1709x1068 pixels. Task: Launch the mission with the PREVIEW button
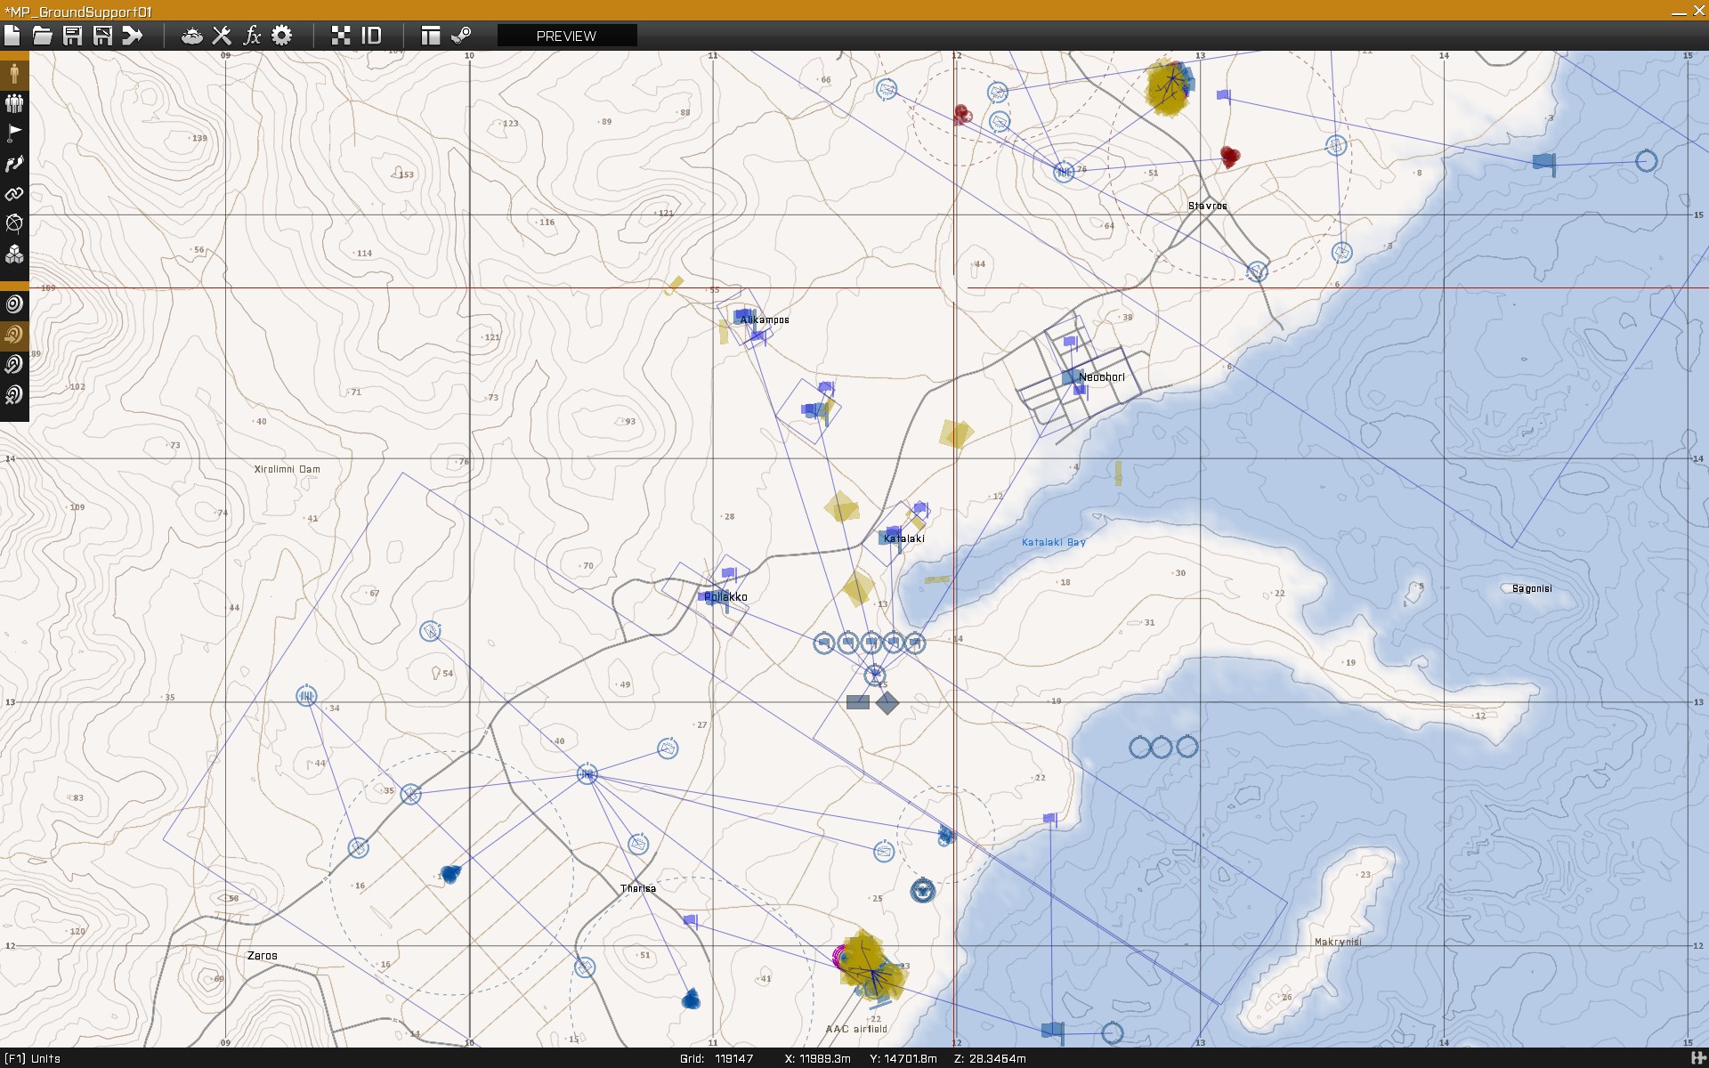point(567,36)
